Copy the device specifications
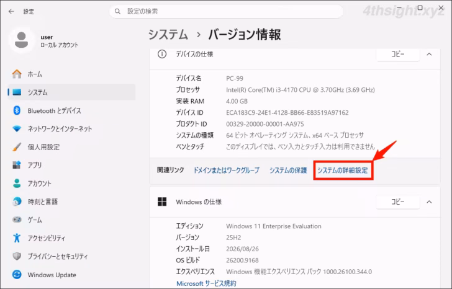 pyautogui.click(x=398, y=54)
